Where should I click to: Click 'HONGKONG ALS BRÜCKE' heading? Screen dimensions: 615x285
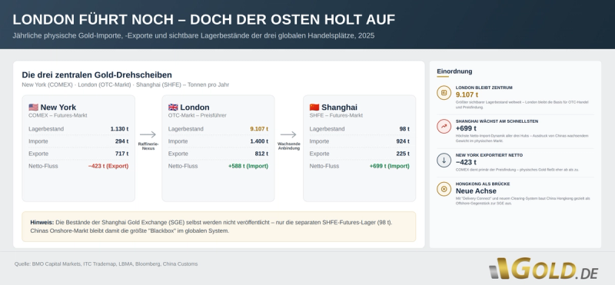coord(483,184)
